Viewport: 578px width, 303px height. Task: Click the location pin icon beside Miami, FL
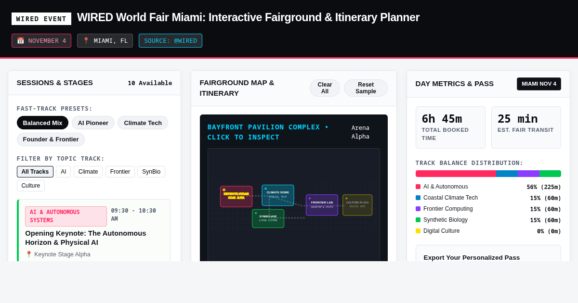pos(86,41)
